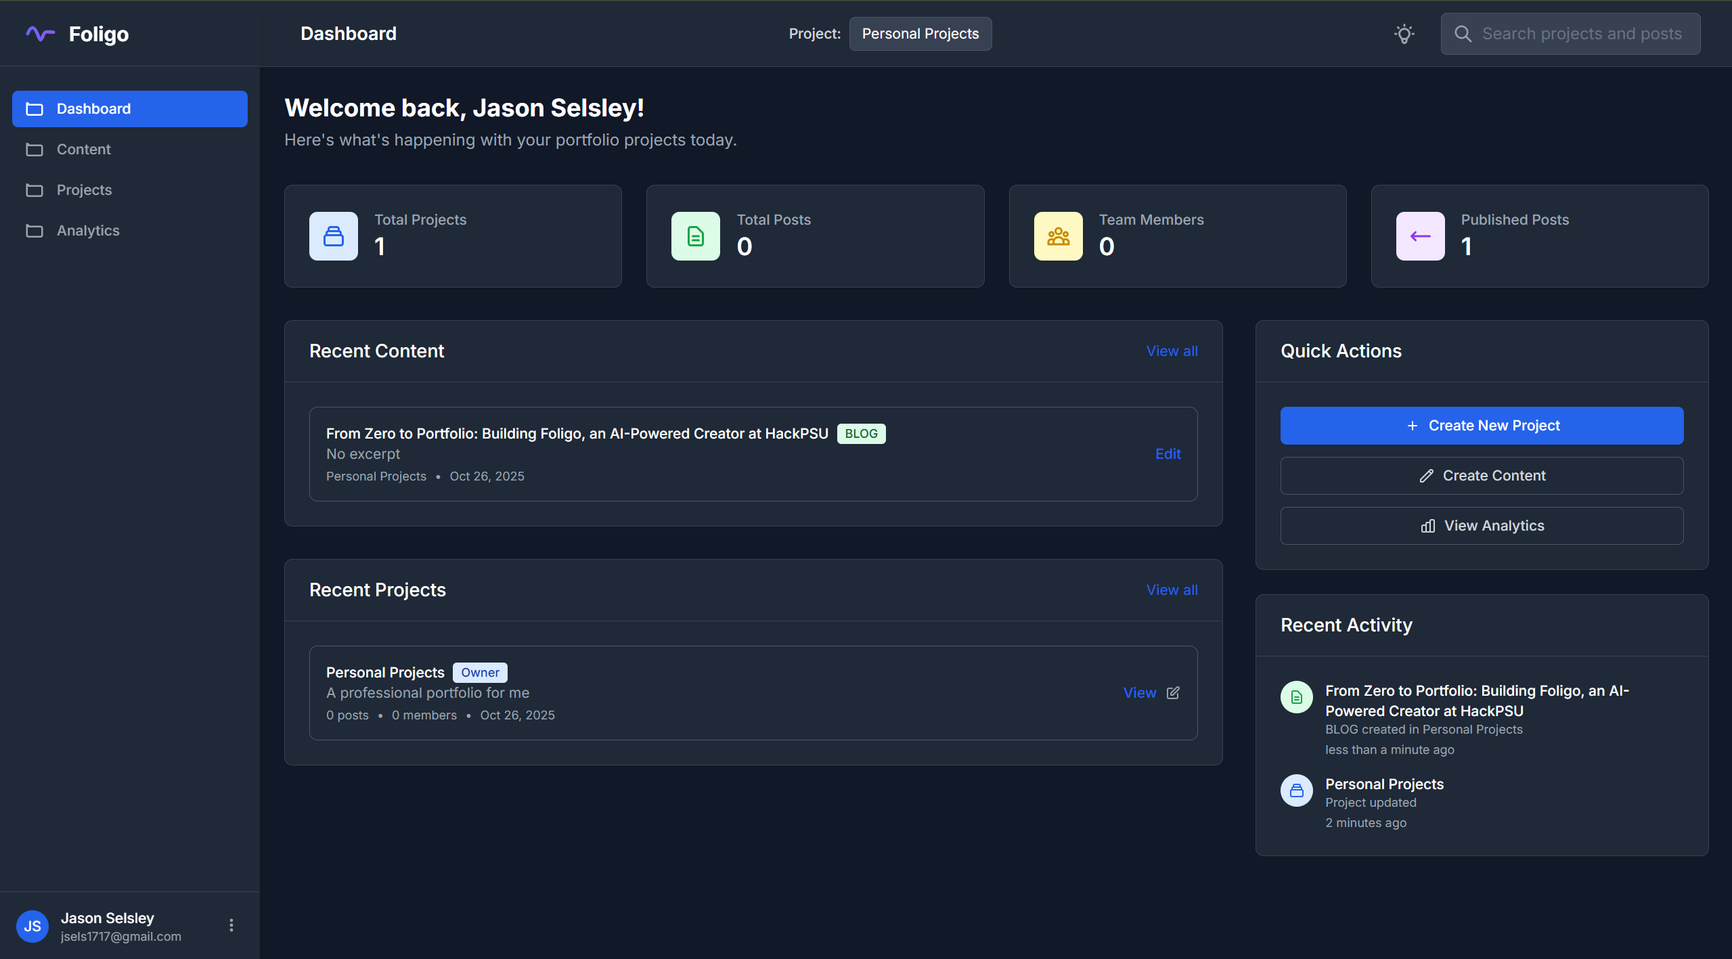
Task: Open the Personal Projects project selector
Action: click(920, 34)
